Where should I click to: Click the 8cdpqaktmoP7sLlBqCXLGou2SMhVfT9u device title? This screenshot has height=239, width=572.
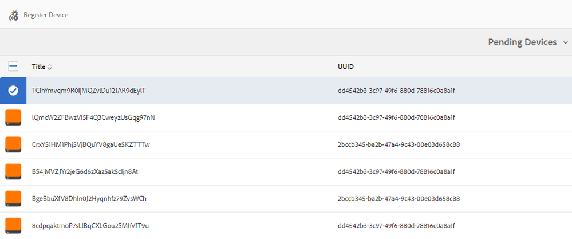(x=90, y=225)
